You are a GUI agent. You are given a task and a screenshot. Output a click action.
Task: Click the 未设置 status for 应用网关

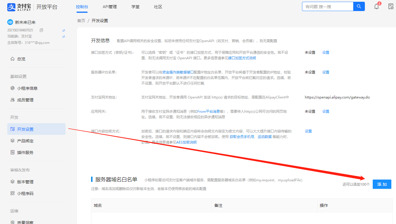(310, 112)
